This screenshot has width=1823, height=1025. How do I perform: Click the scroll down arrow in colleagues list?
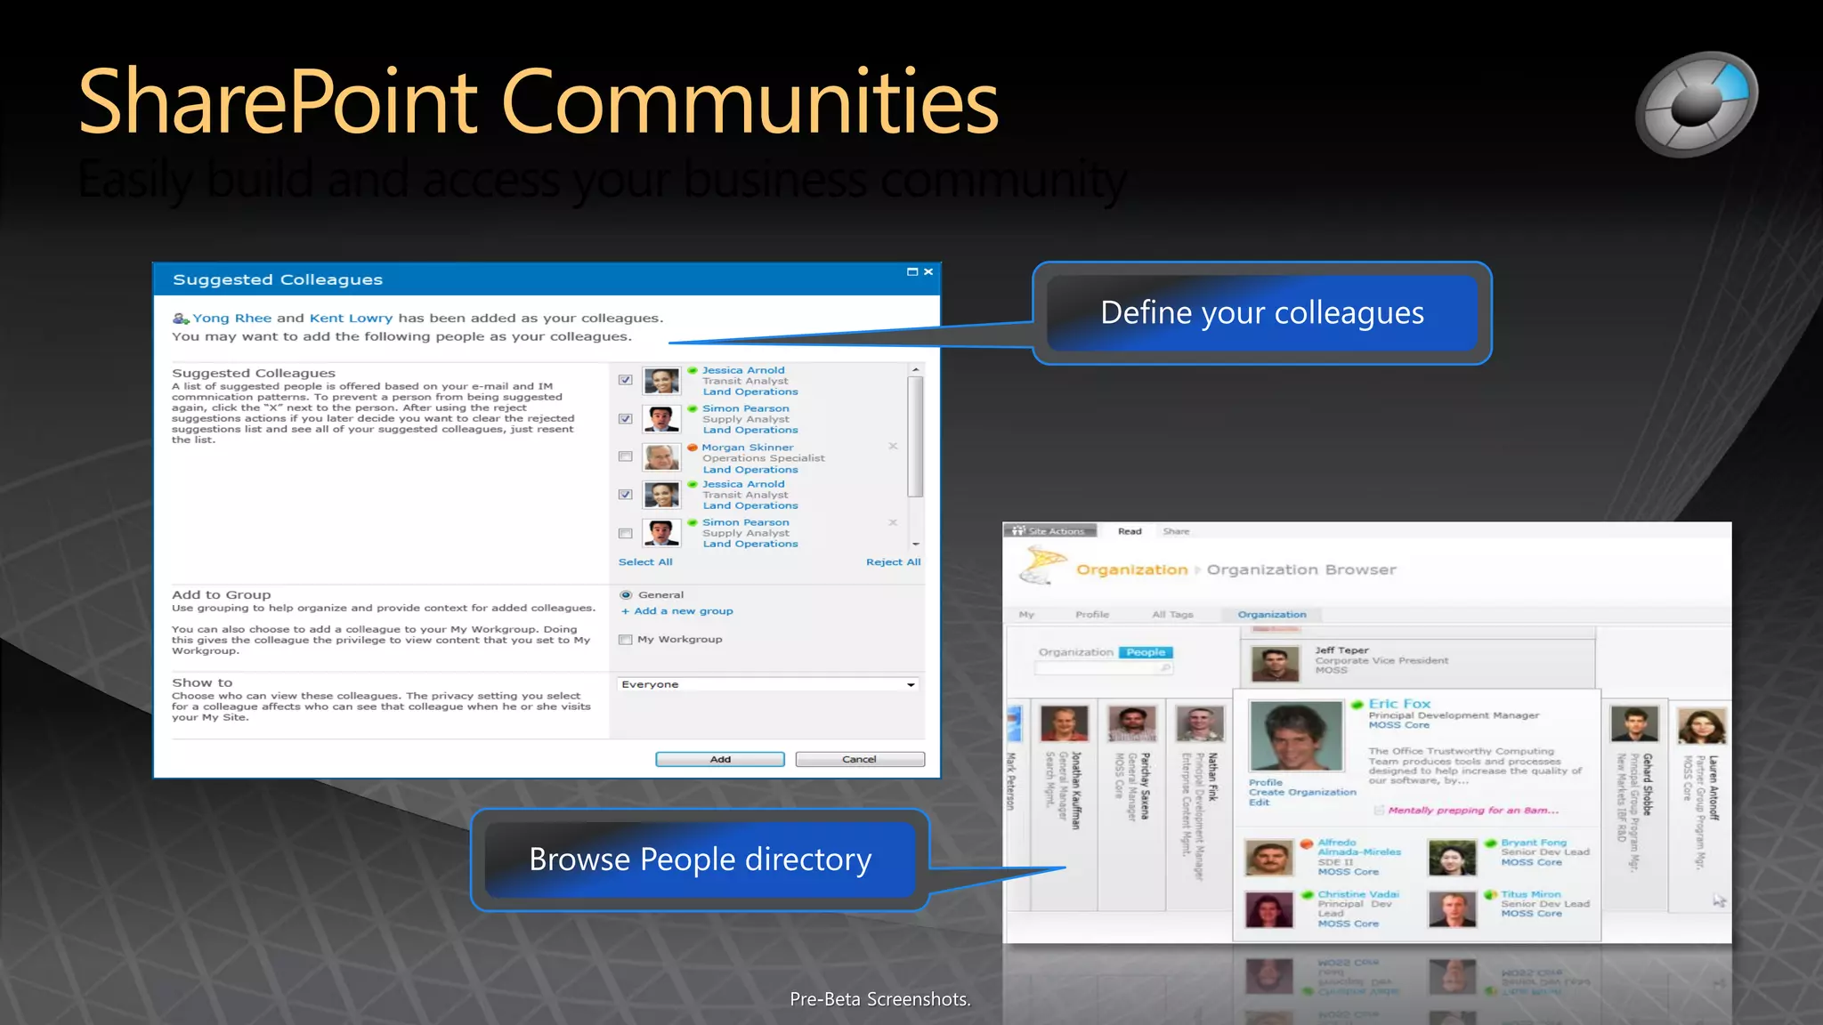[915, 544]
